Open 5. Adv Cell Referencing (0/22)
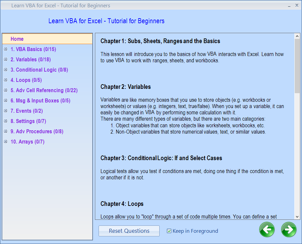This screenshot has width=302, height=244. click(x=44, y=90)
